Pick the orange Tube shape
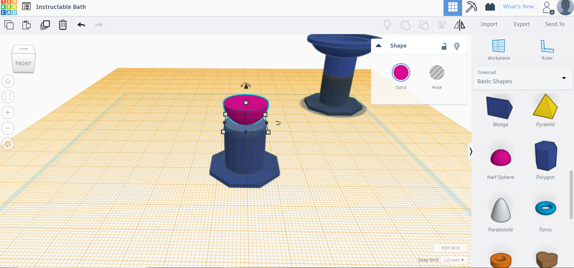 point(500,260)
